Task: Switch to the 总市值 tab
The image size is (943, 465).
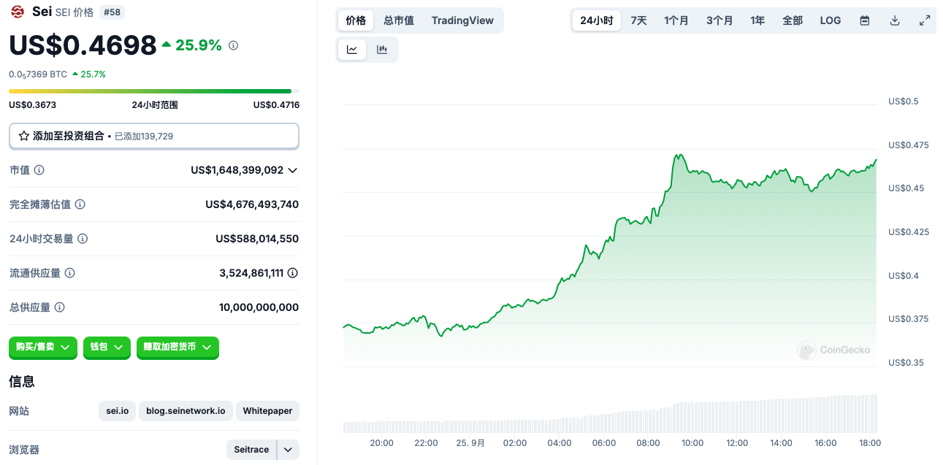Action: pyautogui.click(x=399, y=20)
